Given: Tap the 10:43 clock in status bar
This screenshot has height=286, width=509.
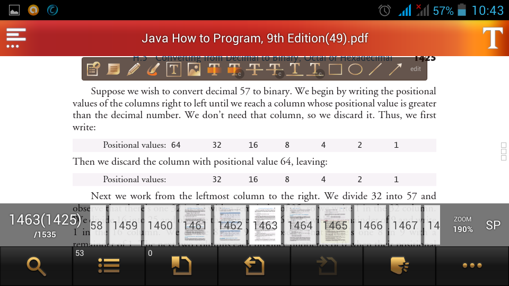Looking at the screenshot, I should 487,11.
